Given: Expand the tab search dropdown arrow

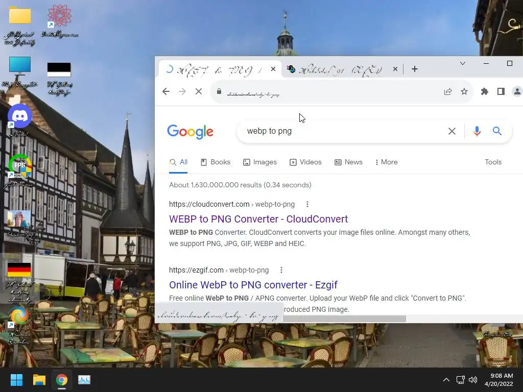Looking at the screenshot, I should [463, 63].
